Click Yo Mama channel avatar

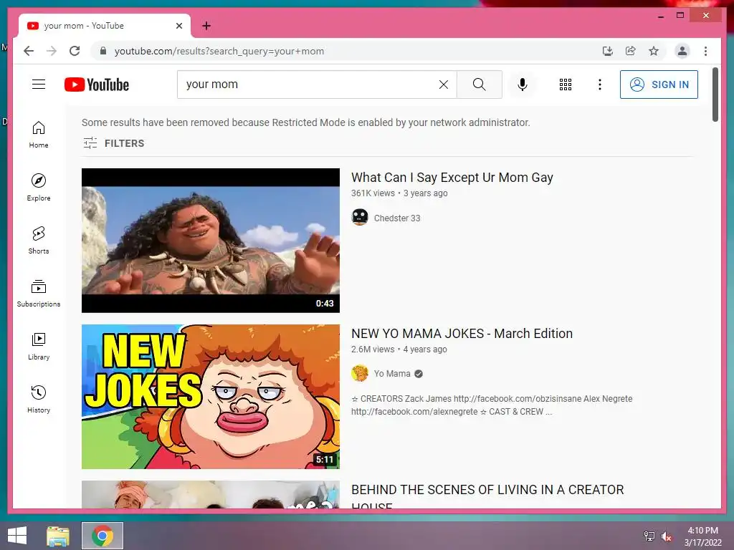(360, 373)
